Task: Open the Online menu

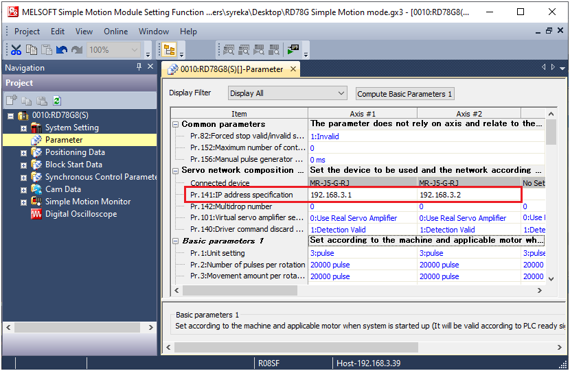Action: 115,32
